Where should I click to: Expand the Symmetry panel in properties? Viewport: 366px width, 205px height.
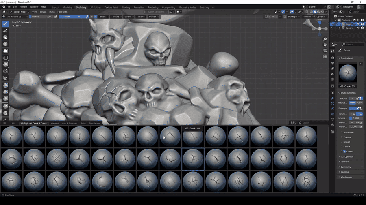346,167
